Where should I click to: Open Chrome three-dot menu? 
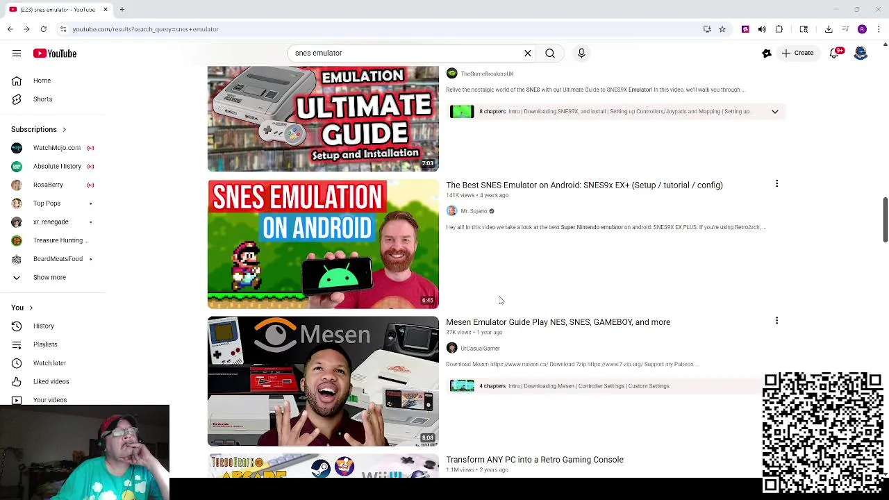tap(877, 29)
